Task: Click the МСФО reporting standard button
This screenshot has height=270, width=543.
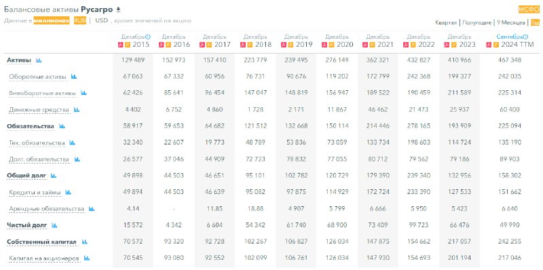Action: (x=529, y=9)
